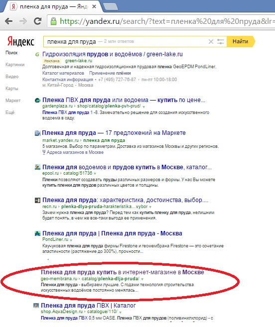Expand the shop.AqvaDesign.ru result dropdown arrow
Viewport: 275px width, 327px height.
point(120,312)
